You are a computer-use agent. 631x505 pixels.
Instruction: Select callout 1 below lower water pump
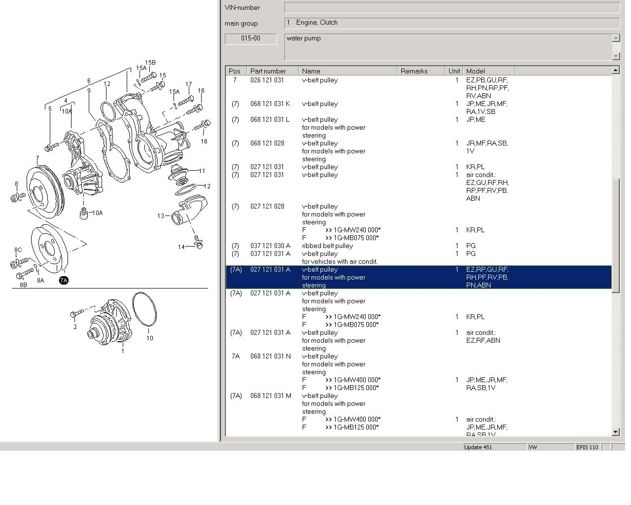[x=122, y=351]
